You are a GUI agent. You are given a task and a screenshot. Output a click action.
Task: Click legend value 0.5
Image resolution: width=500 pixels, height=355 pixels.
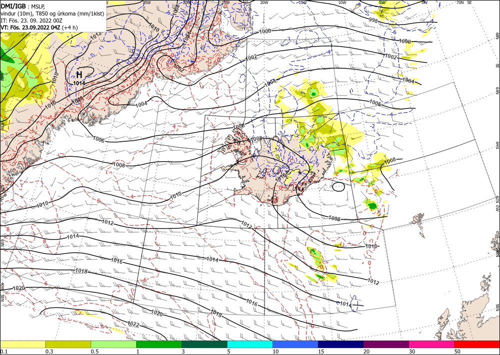pos(94,351)
